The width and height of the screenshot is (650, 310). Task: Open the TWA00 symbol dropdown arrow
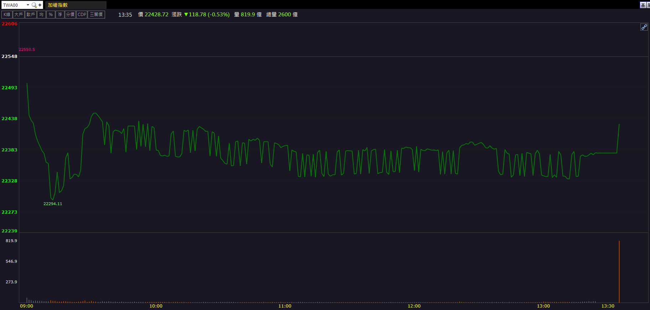click(x=28, y=5)
